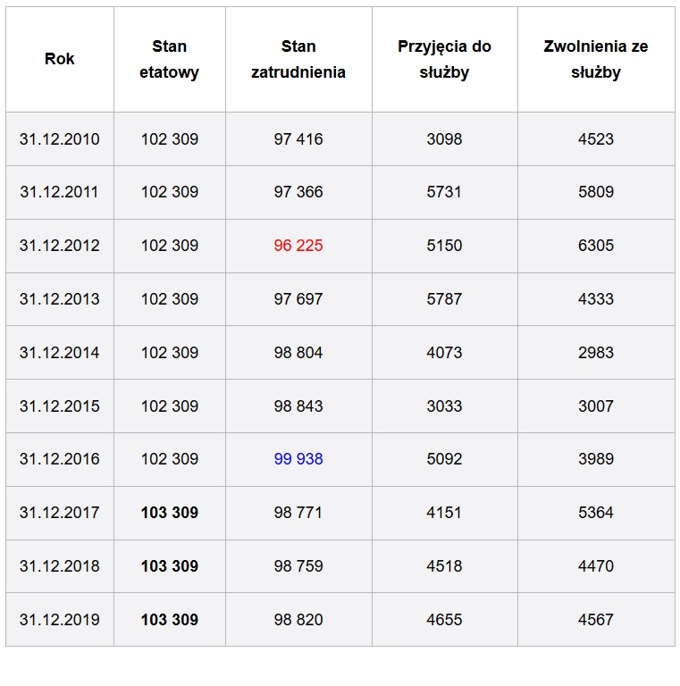Click admissions value 4518
Screen dimensions: 680x686
pyautogui.click(x=444, y=566)
